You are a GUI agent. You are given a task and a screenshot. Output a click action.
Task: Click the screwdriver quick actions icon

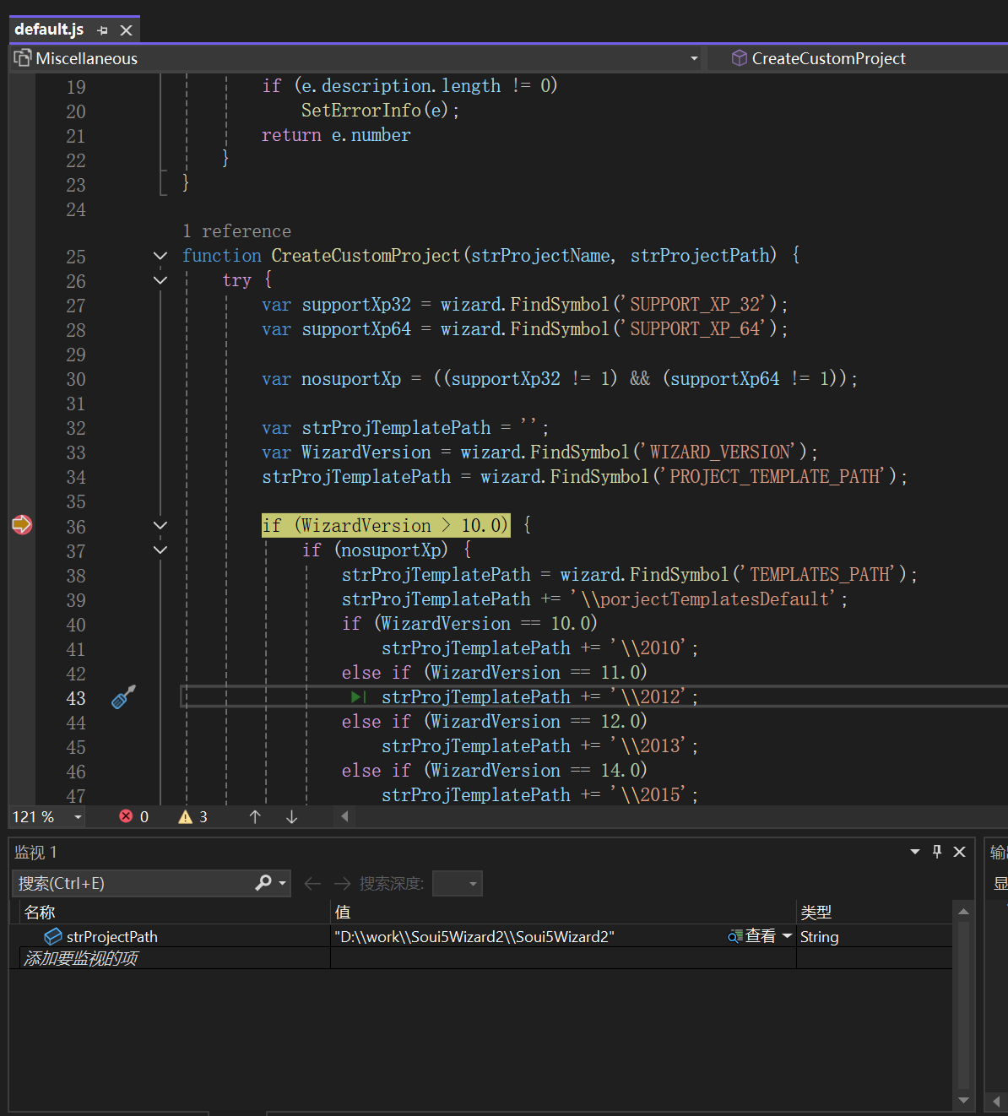[x=123, y=697]
